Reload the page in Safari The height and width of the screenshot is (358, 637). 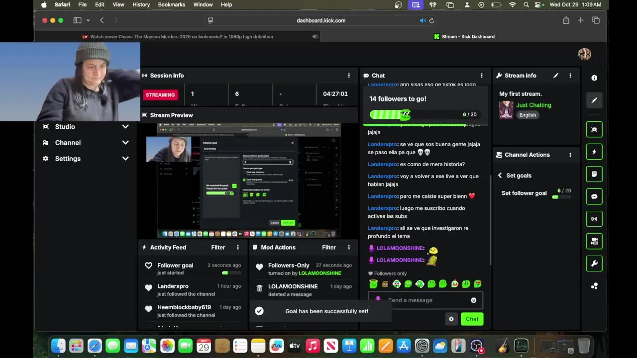pos(431,20)
